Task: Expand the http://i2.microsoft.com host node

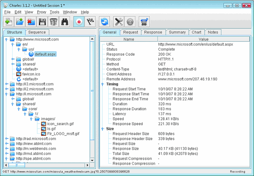Action: [6, 89]
